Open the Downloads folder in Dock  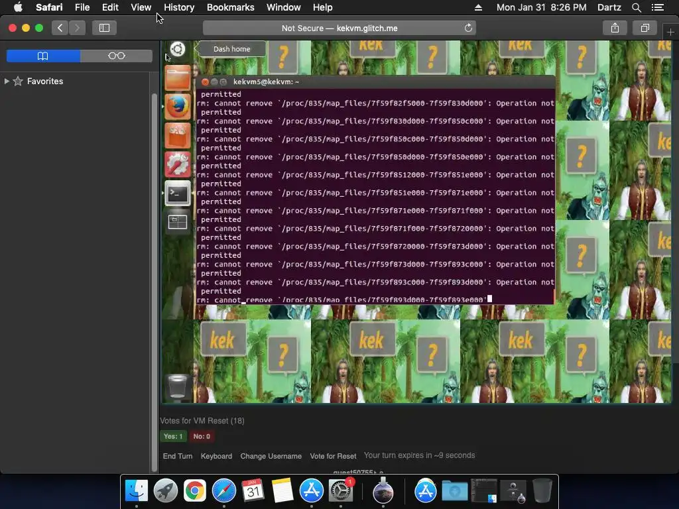(455, 491)
